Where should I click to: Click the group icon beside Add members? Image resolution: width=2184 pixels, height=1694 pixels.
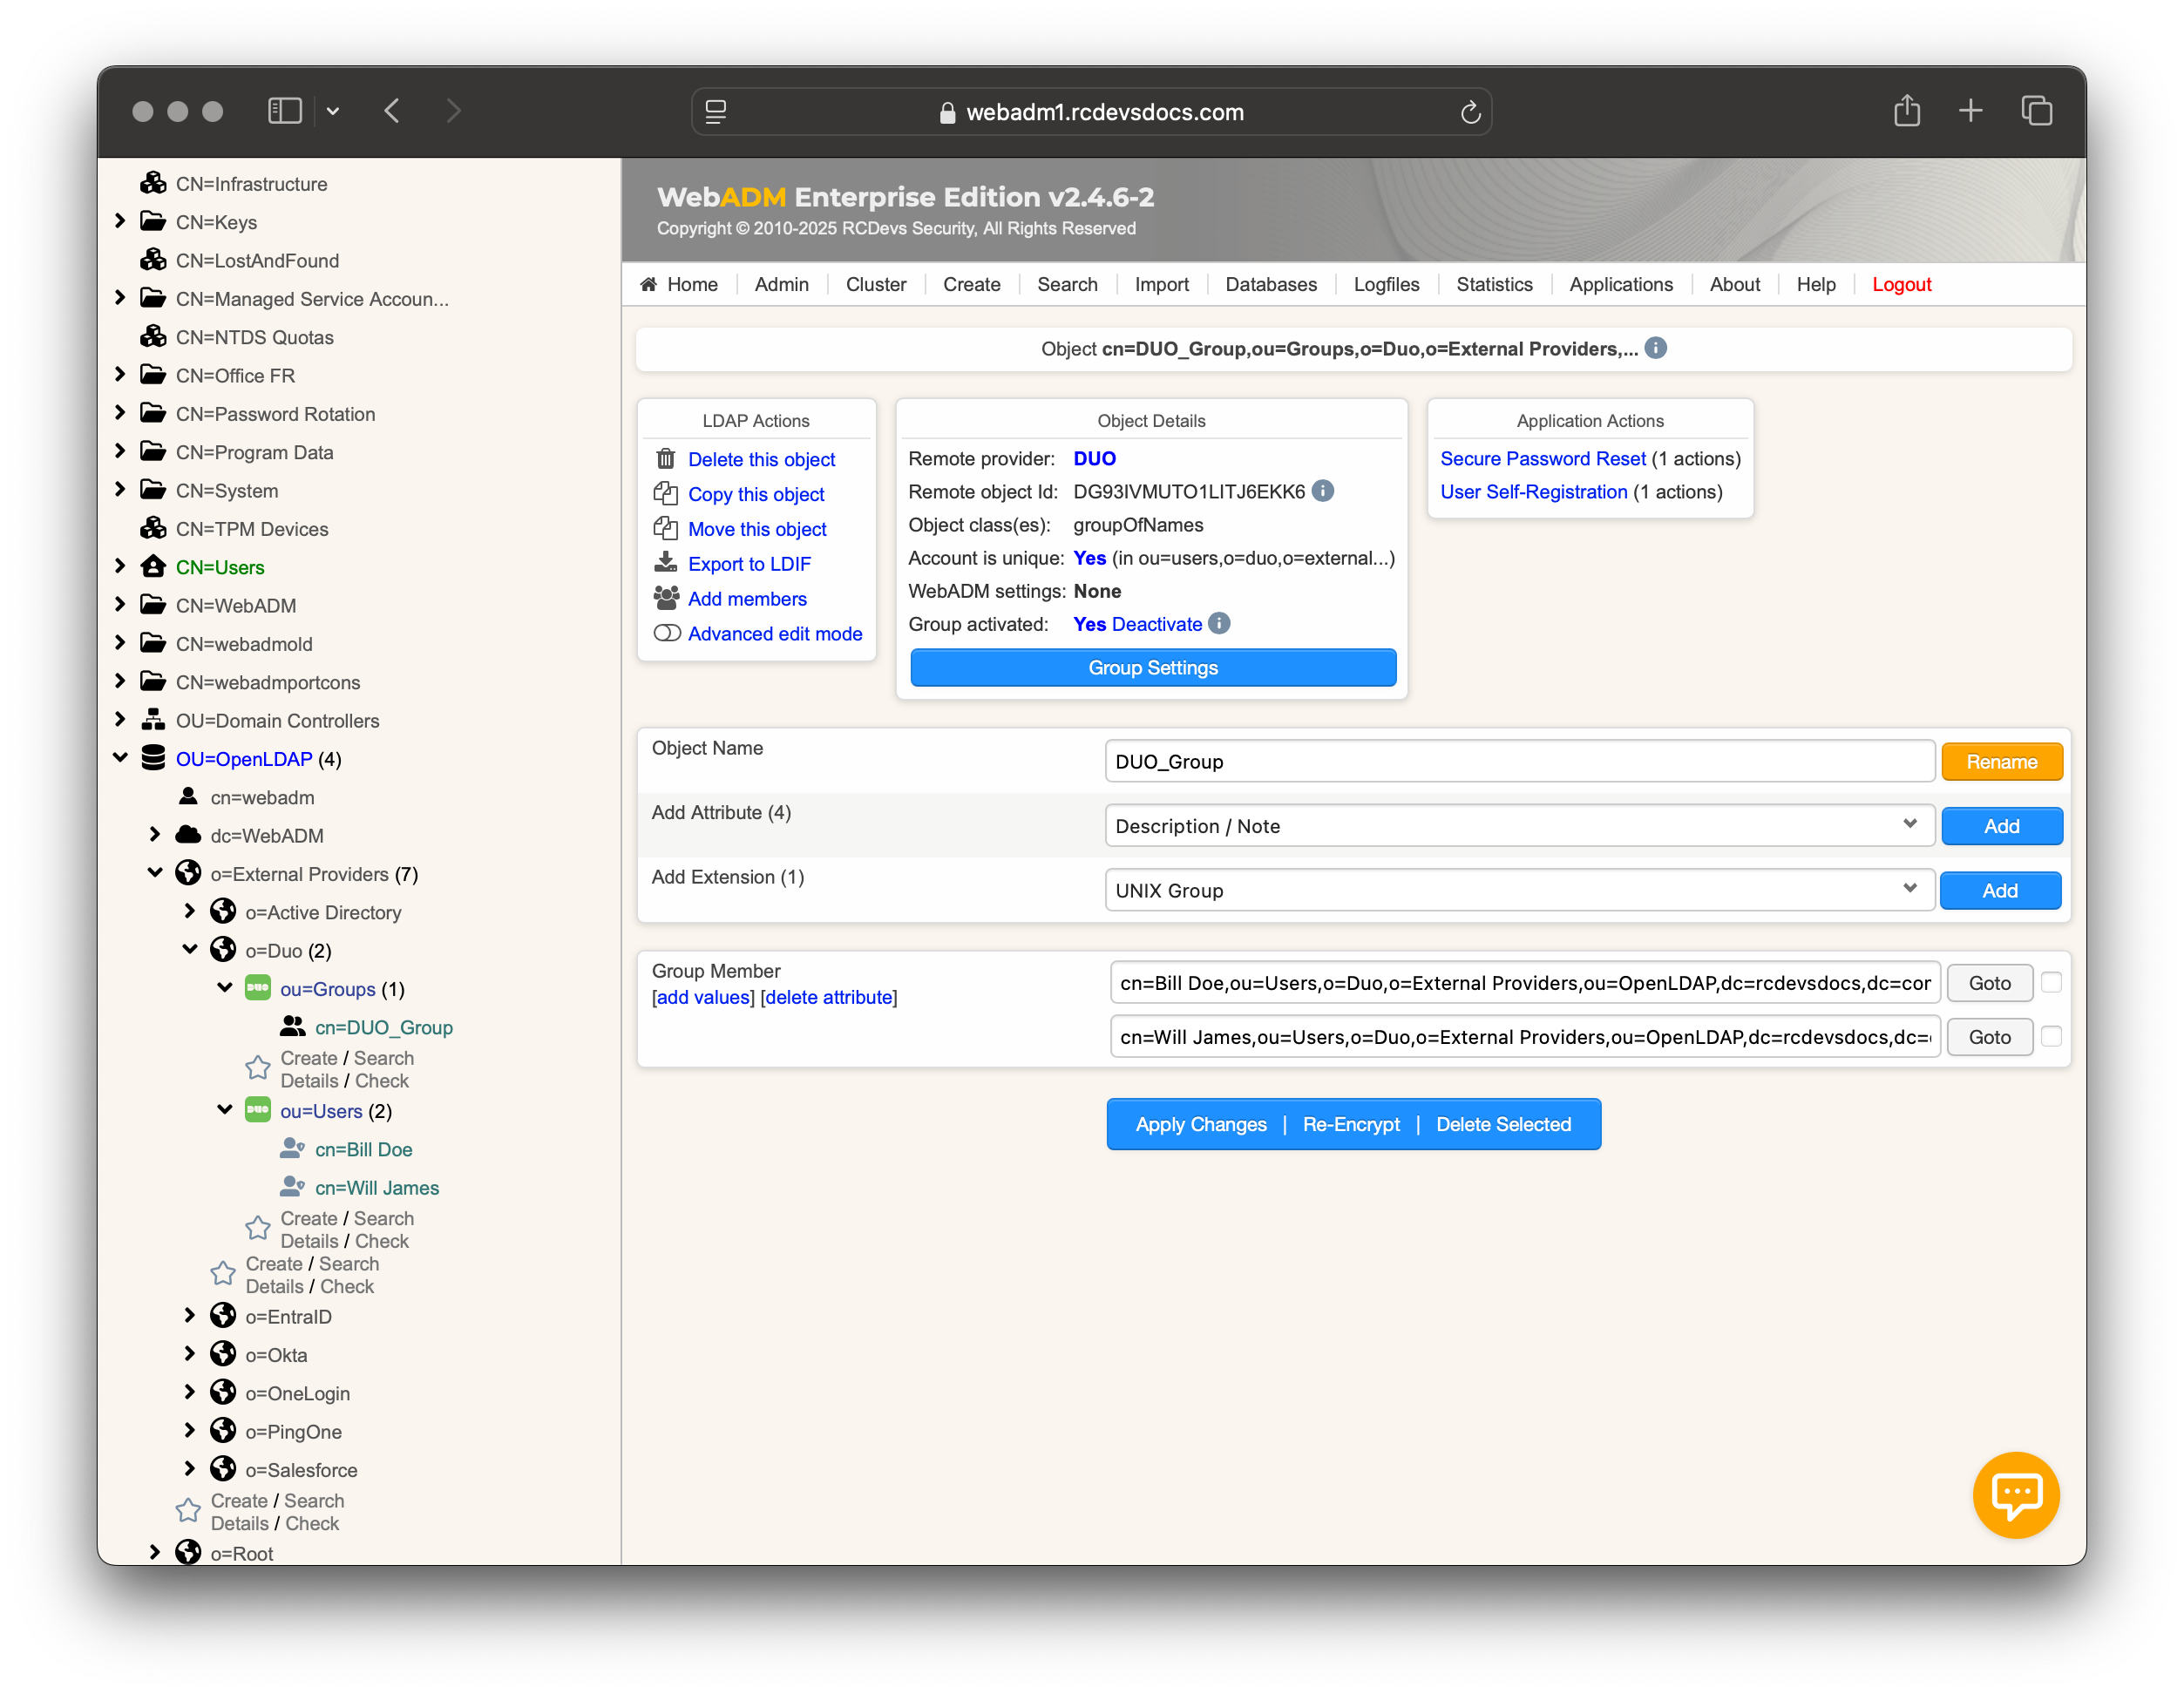[666, 598]
